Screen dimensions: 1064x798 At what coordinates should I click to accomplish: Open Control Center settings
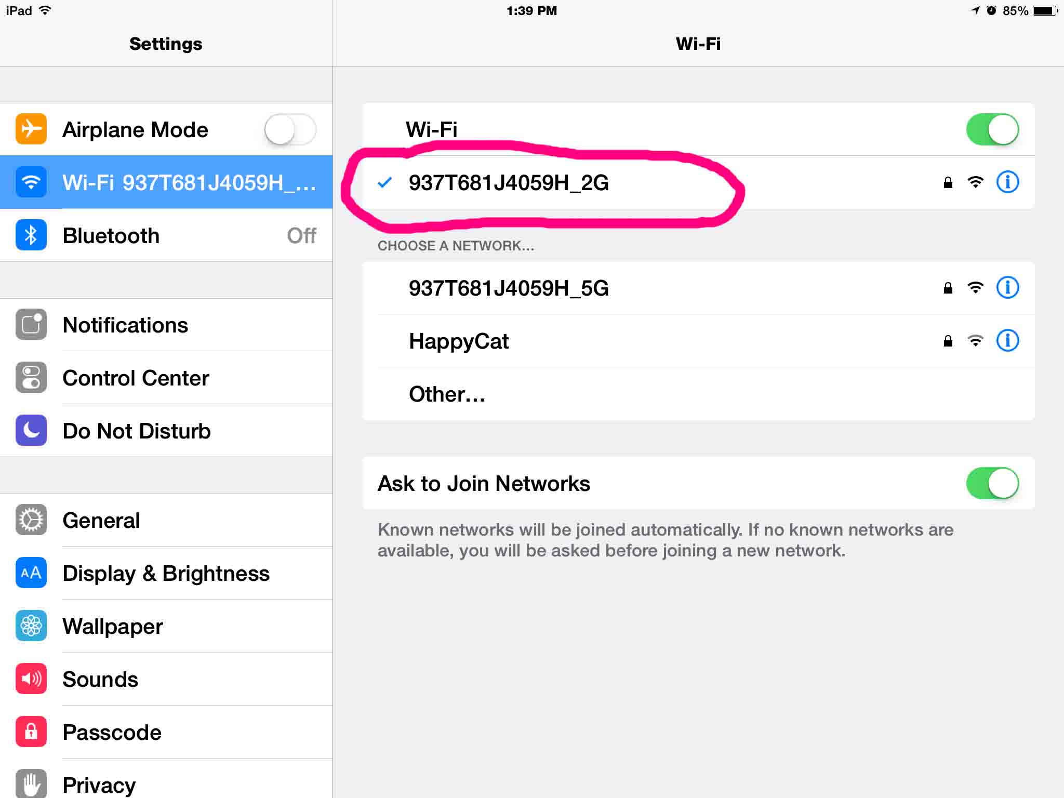(136, 378)
